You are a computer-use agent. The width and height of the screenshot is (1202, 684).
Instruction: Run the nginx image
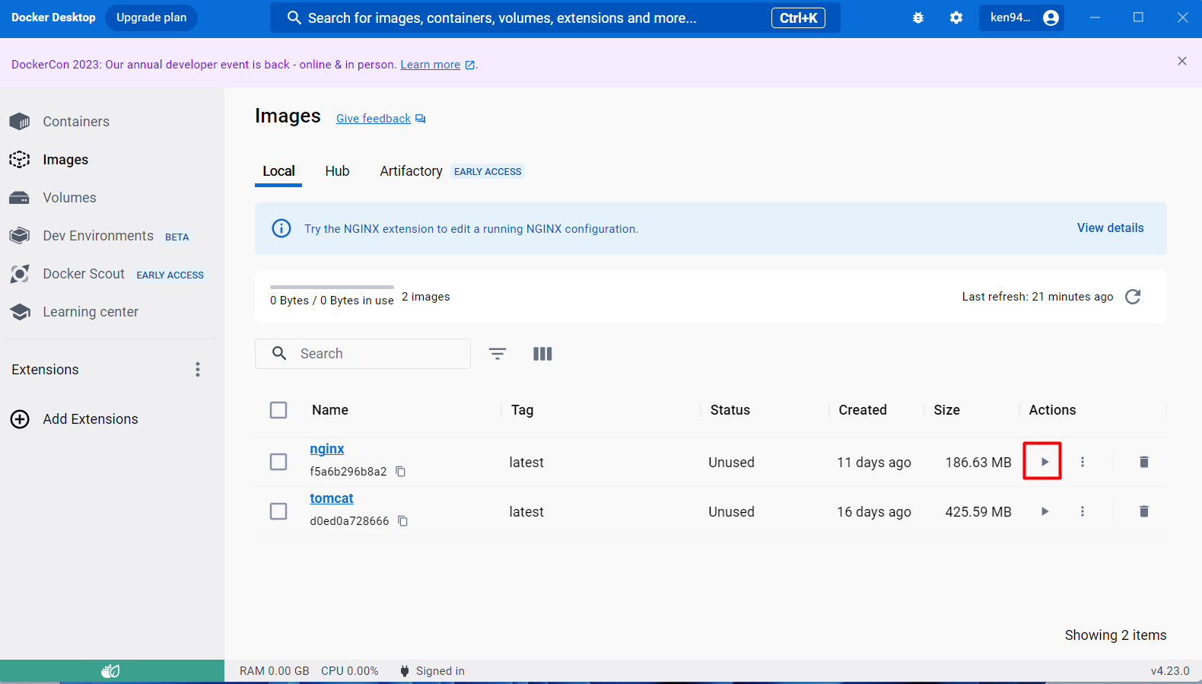click(1045, 462)
